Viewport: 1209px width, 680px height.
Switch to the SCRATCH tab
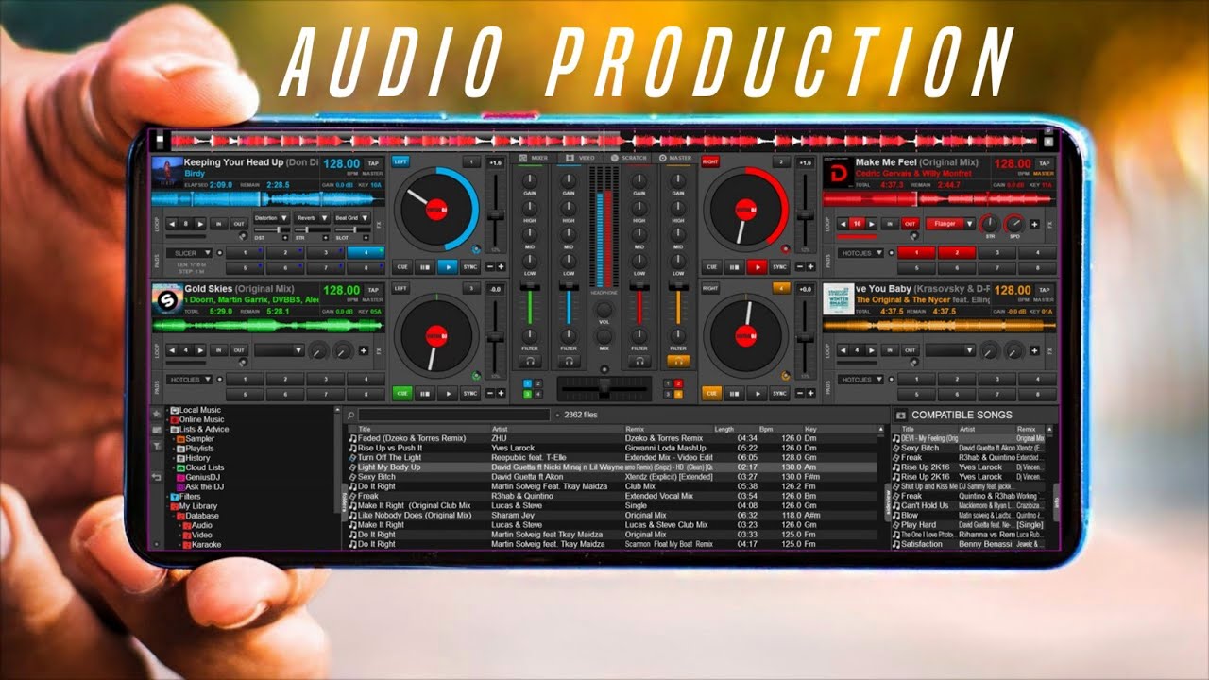pyautogui.click(x=630, y=158)
